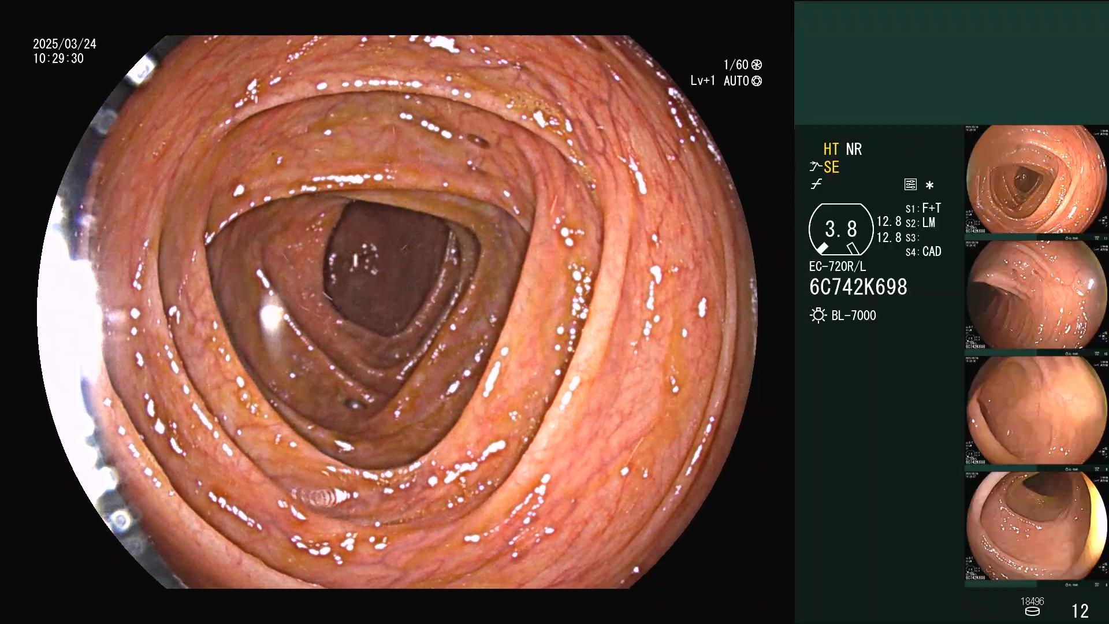This screenshot has height=624, width=1109.
Task: Click the tone curve icon below SE
Action: coord(816,184)
